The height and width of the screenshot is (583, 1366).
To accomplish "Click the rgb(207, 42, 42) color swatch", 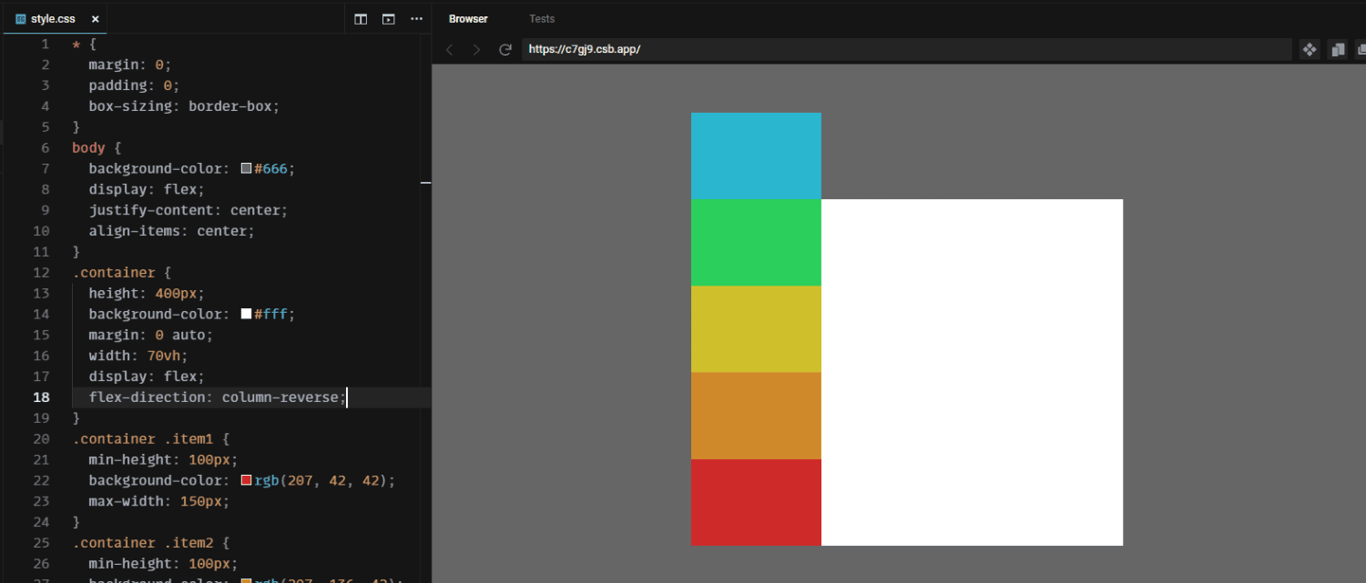I will pyautogui.click(x=246, y=480).
